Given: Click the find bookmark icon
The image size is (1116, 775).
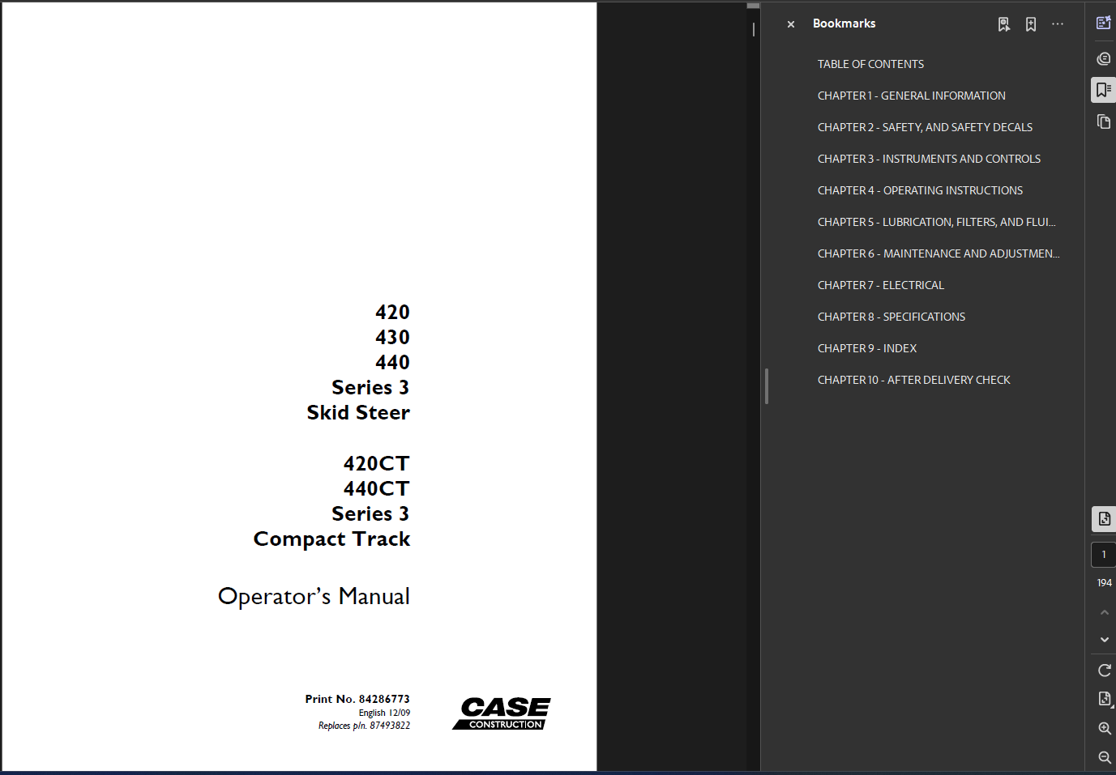Looking at the screenshot, I should pos(1004,24).
